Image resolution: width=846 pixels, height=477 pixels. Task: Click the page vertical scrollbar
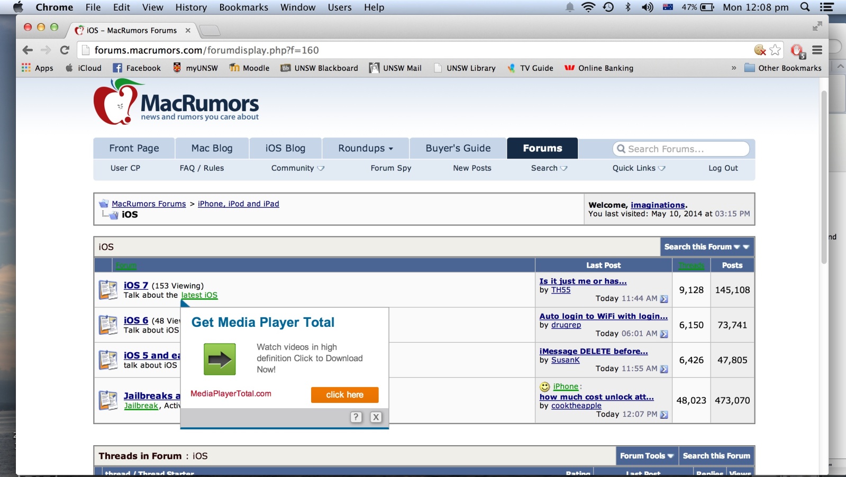coord(824,177)
